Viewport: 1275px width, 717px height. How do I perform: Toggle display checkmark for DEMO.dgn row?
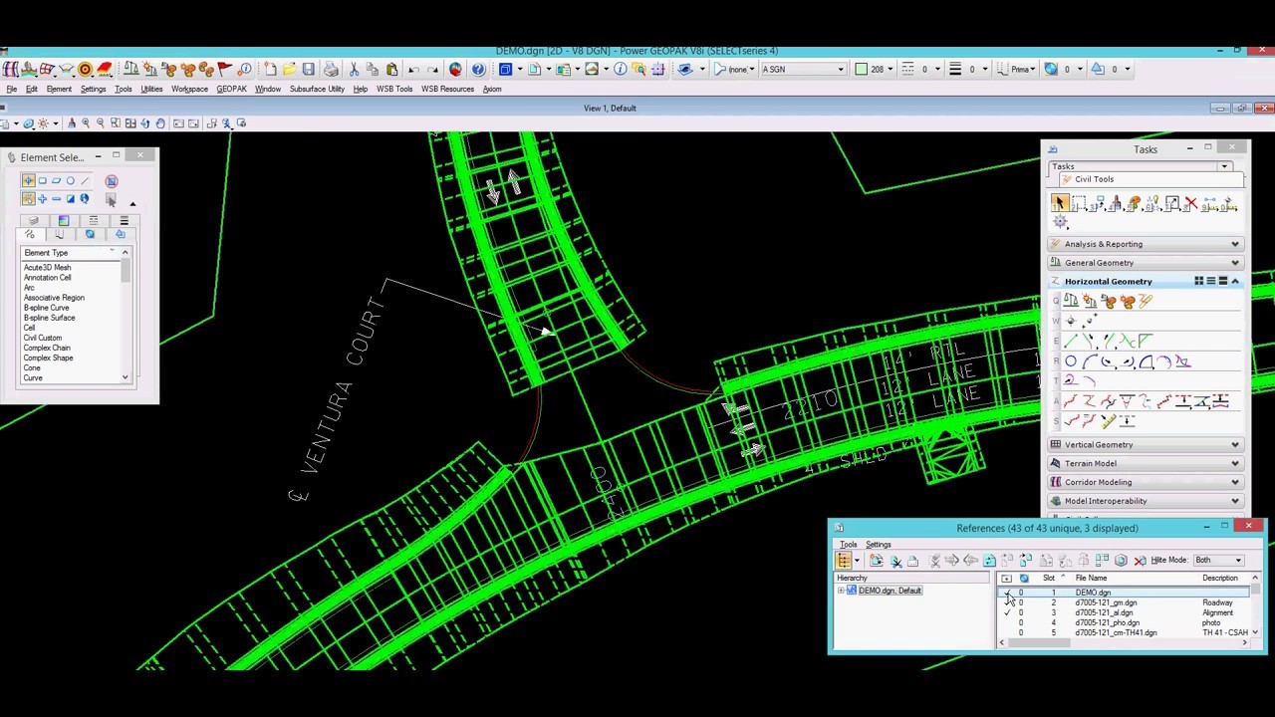[1006, 593]
